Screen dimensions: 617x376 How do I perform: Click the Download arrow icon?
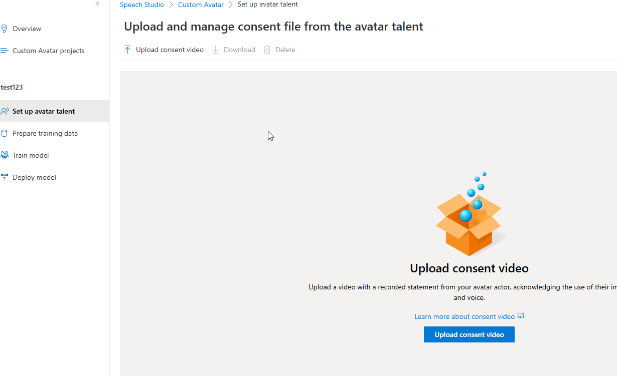(215, 49)
